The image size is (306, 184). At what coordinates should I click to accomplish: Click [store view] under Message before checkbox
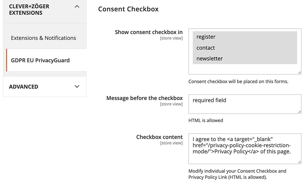(171, 104)
